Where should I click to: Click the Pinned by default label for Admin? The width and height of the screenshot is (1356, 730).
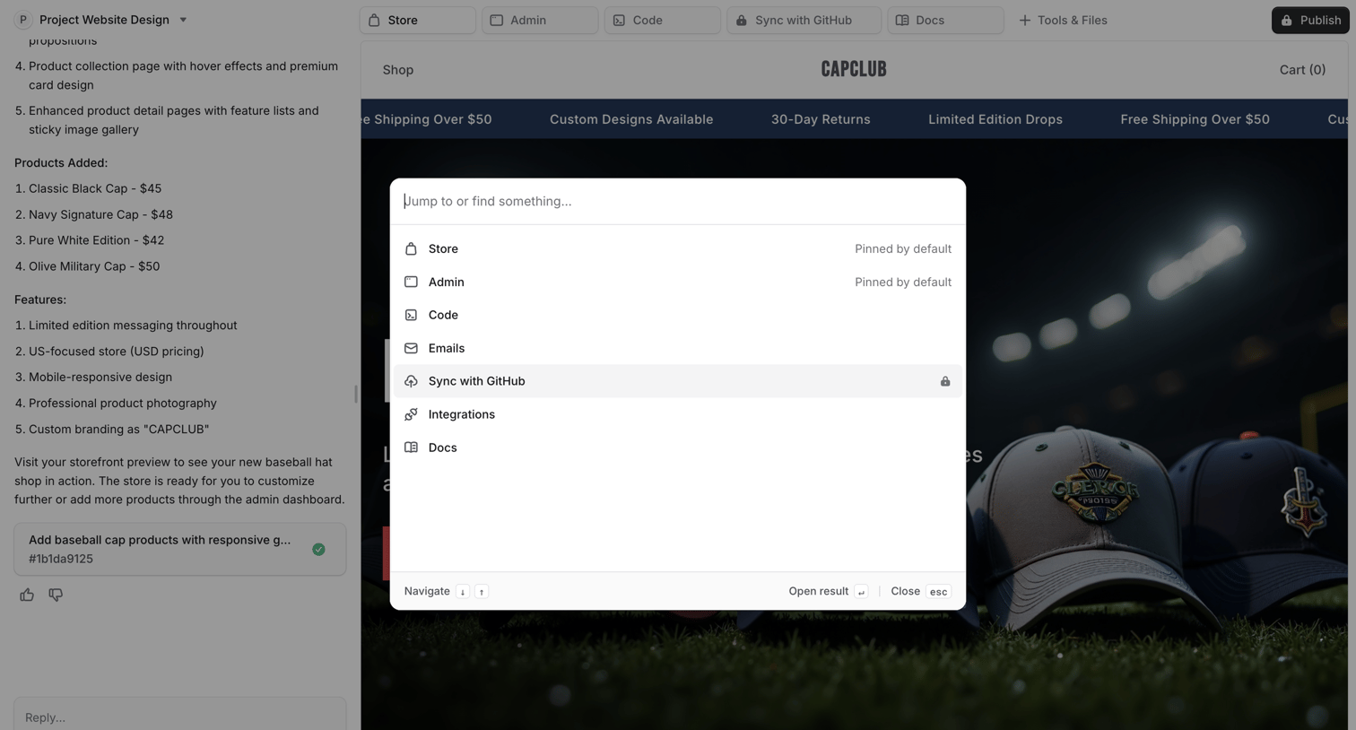click(x=903, y=282)
